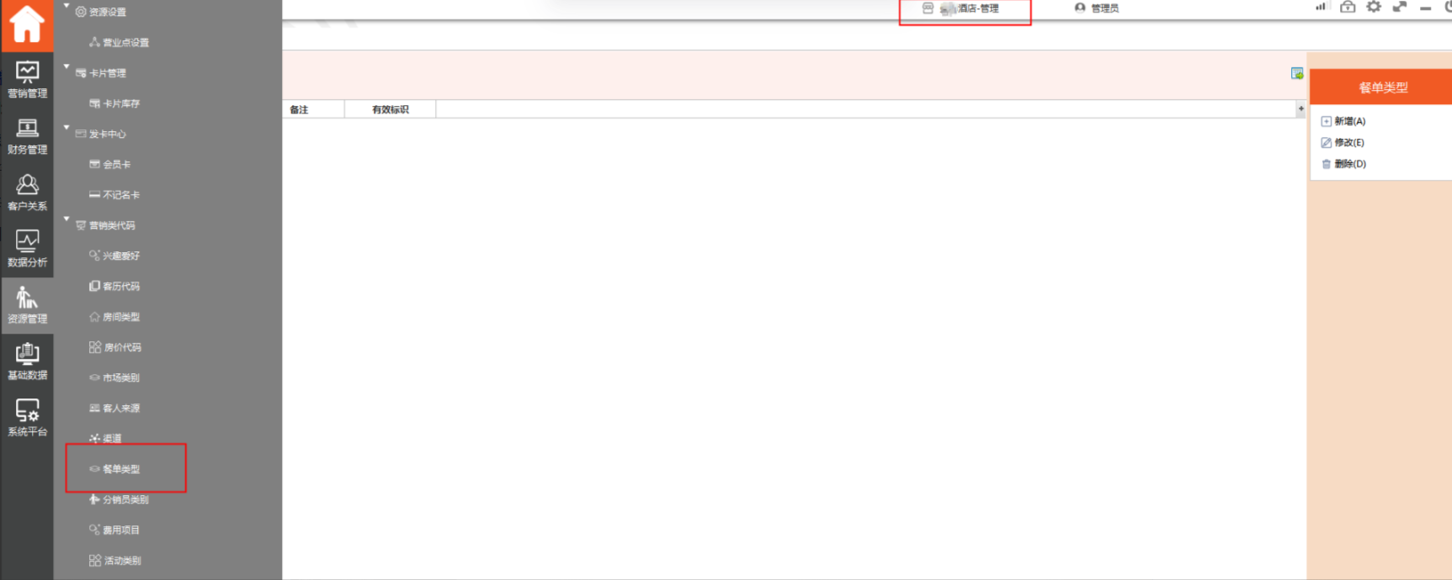Click 修改(E) to edit the record
The width and height of the screenshot is (1452, 580).
click(1348, 143)
